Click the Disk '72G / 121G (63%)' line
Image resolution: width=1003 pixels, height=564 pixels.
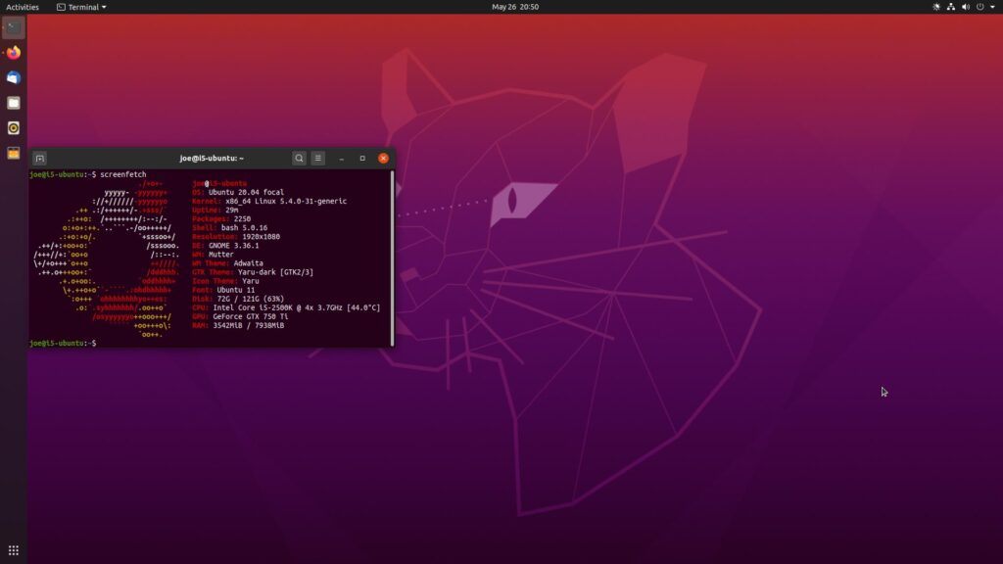238,299
